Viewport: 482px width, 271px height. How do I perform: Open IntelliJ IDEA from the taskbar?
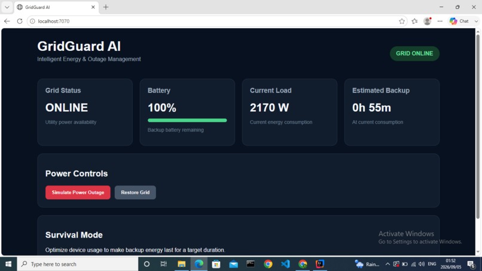click(x=320, y=264)
